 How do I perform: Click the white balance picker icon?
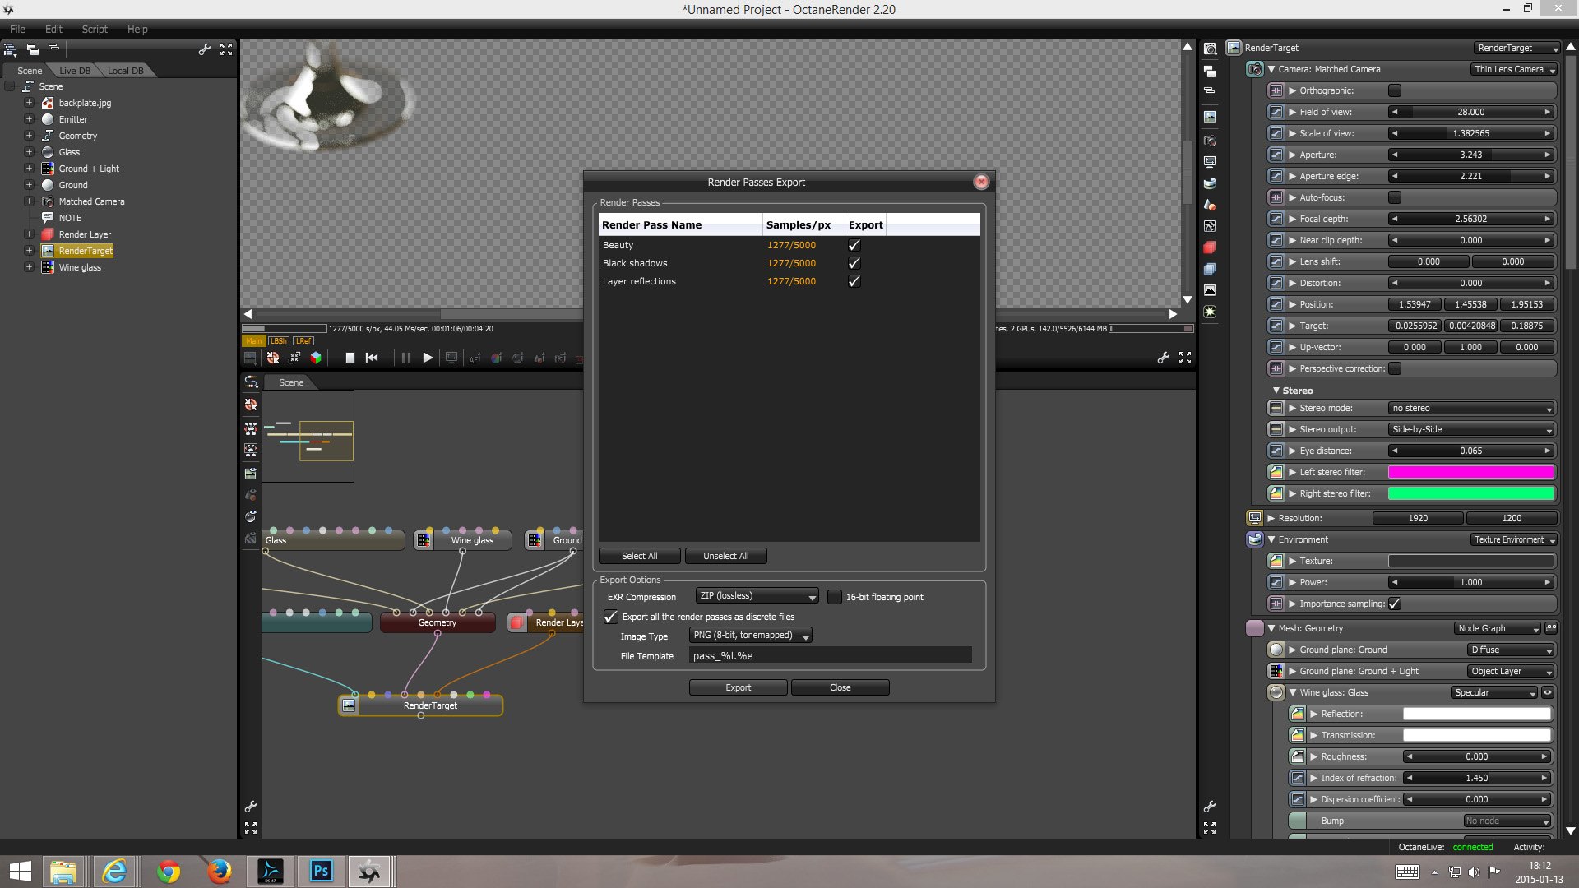click(x=496, y=358)
